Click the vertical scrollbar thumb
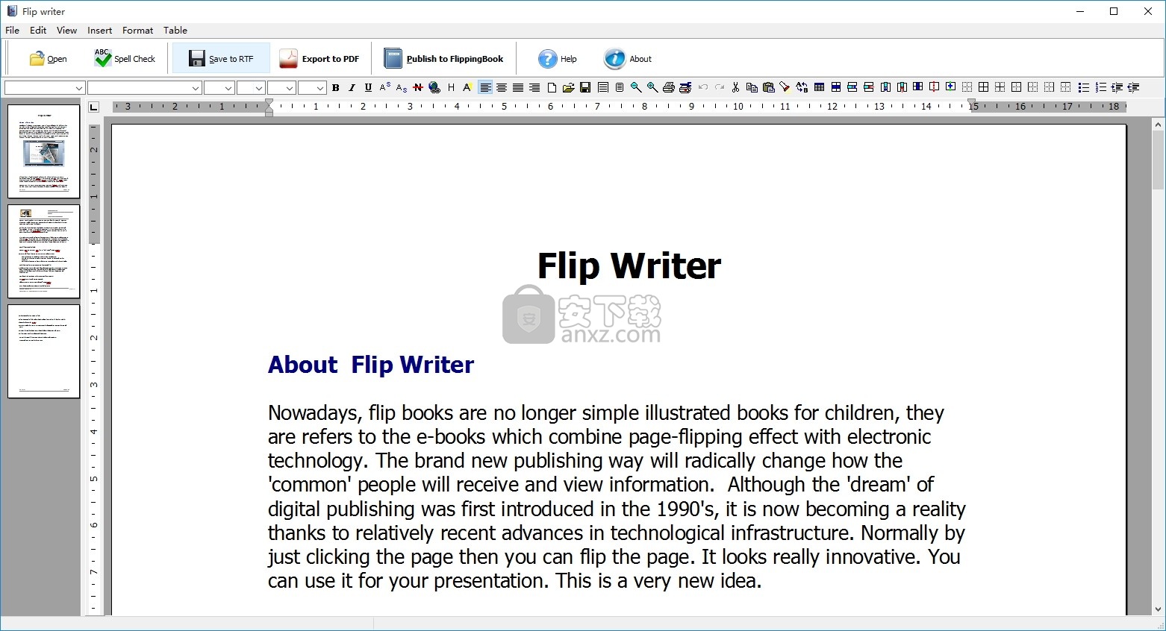1166x631 pixels. [1158, 160]
